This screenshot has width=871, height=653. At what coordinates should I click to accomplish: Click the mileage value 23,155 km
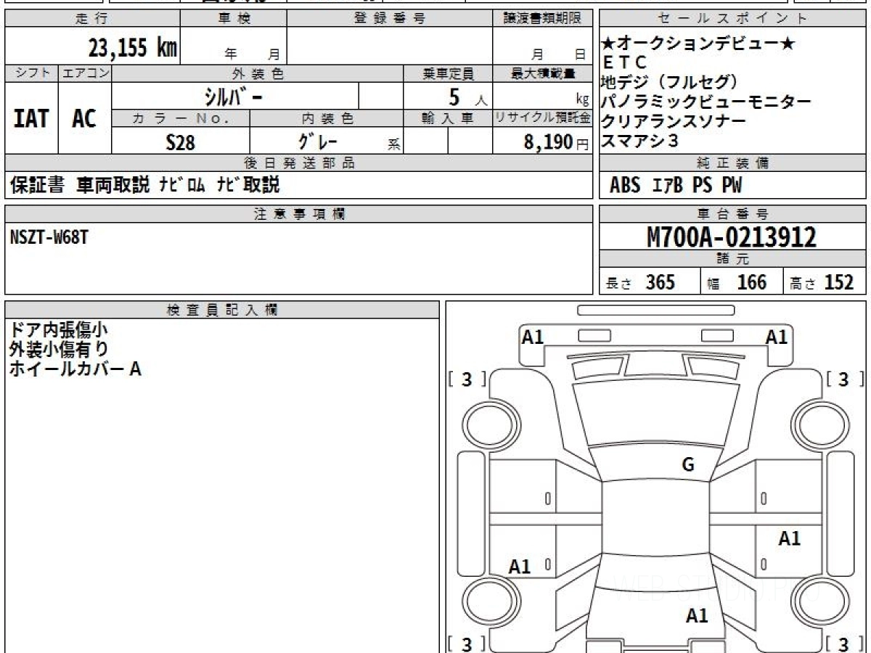coord(132,48)
